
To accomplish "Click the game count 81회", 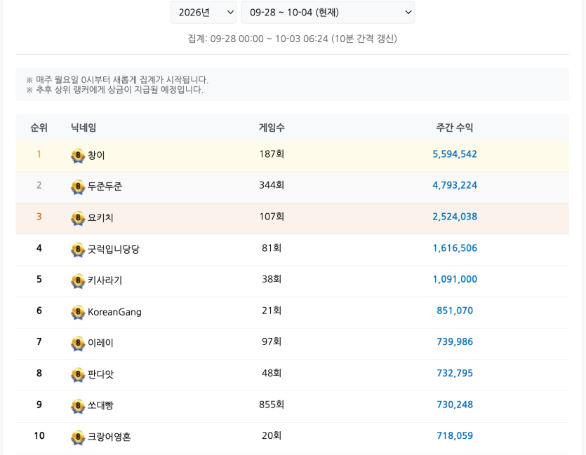I will click(x=272, y=248).
